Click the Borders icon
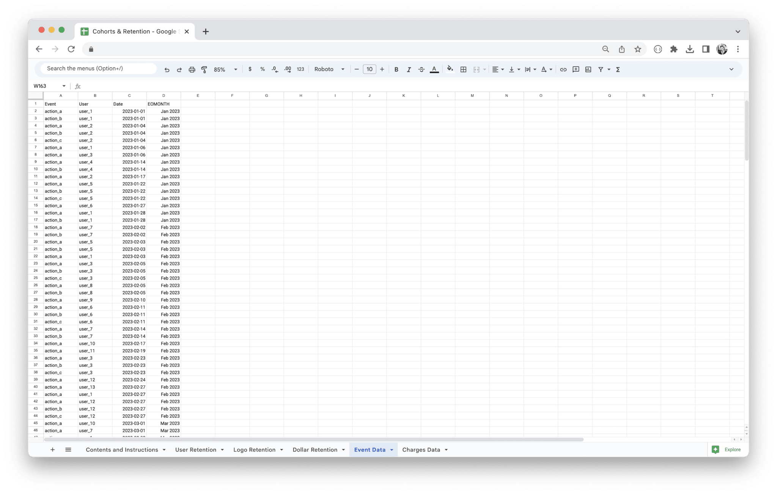This screenshot has width=777, height=494. (463, 69)
